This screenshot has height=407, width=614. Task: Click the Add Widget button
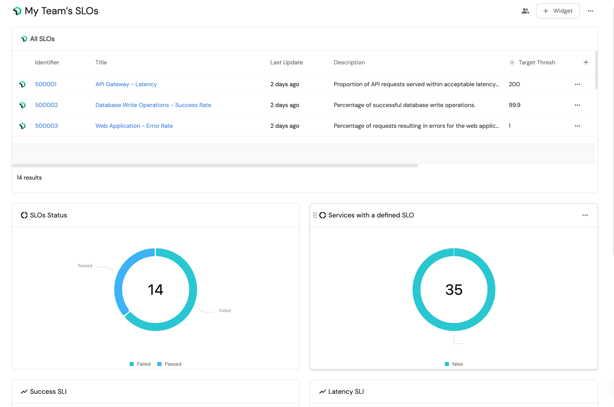point(557,11)
